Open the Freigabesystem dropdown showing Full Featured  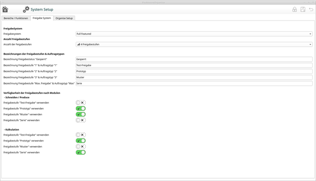pyautogui.click(x=194, y=34)
